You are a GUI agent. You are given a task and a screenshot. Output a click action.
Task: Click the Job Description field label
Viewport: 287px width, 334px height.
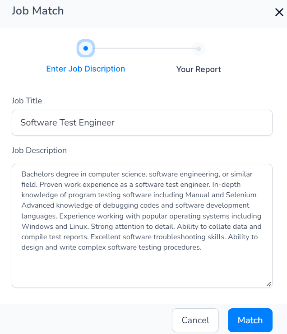click(39, 150)
